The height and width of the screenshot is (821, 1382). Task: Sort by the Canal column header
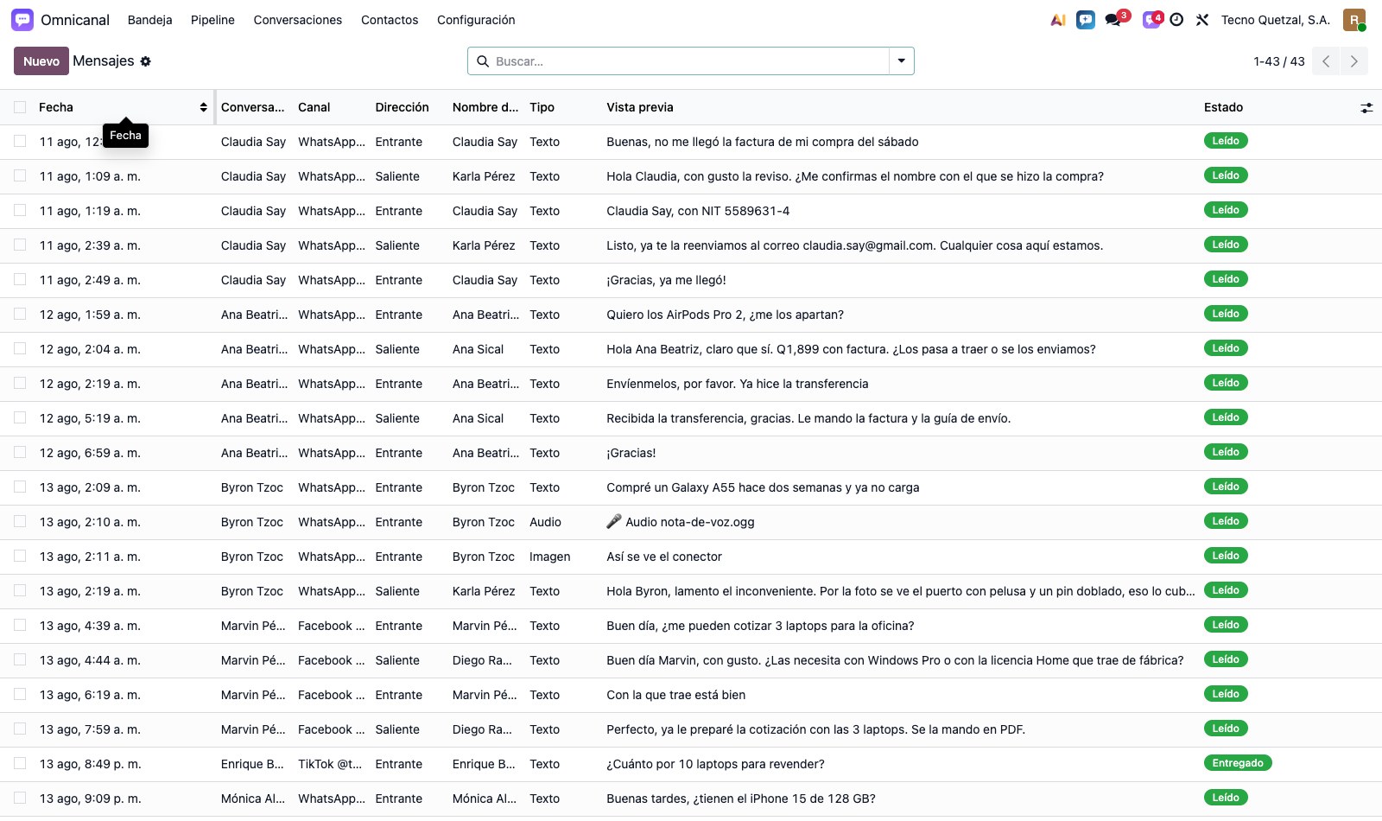click(x=314, y=107)
